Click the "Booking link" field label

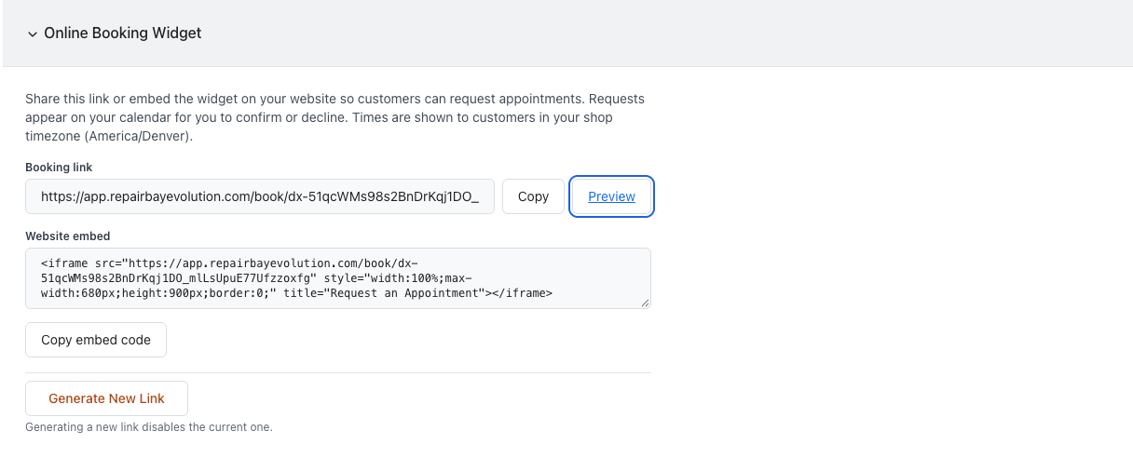[x=59, y=167]
